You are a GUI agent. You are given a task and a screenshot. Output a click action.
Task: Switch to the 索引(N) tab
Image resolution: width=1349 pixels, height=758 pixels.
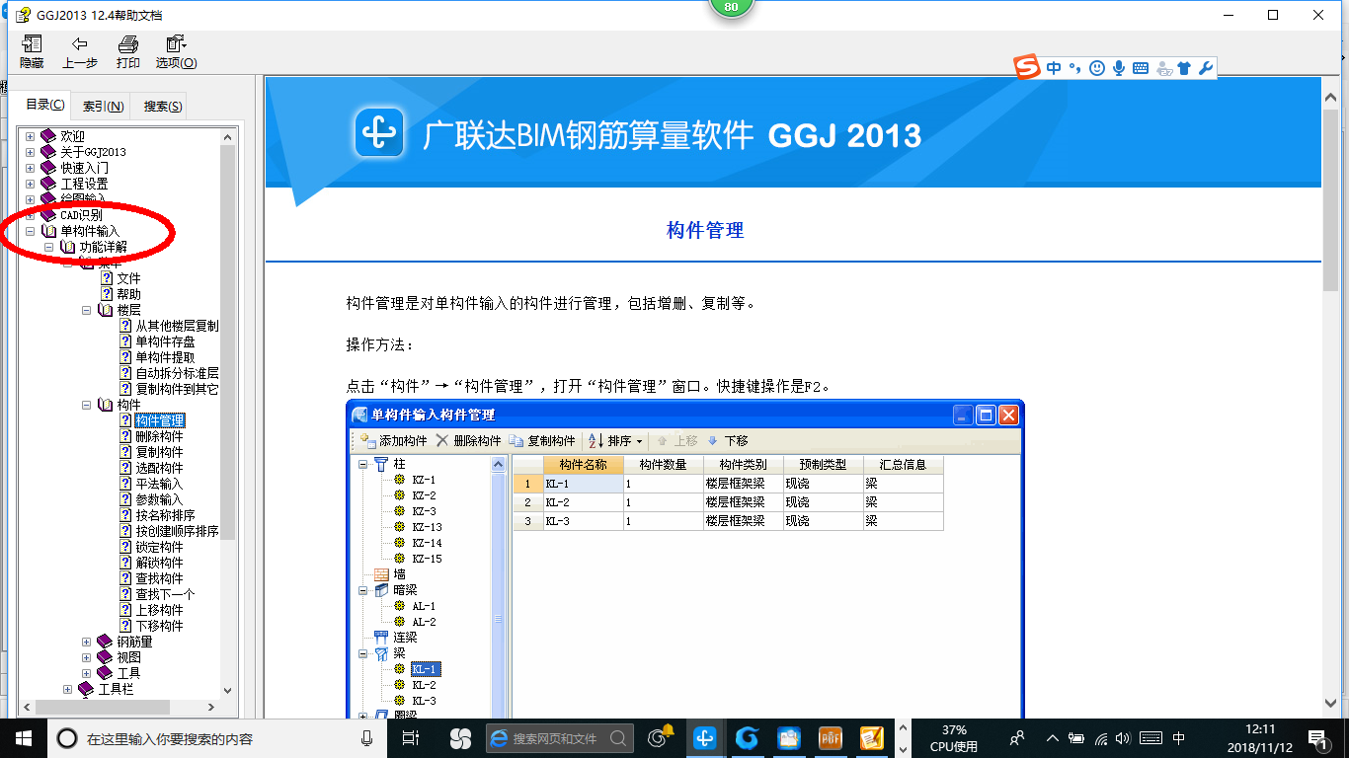(x=103, y=107)
